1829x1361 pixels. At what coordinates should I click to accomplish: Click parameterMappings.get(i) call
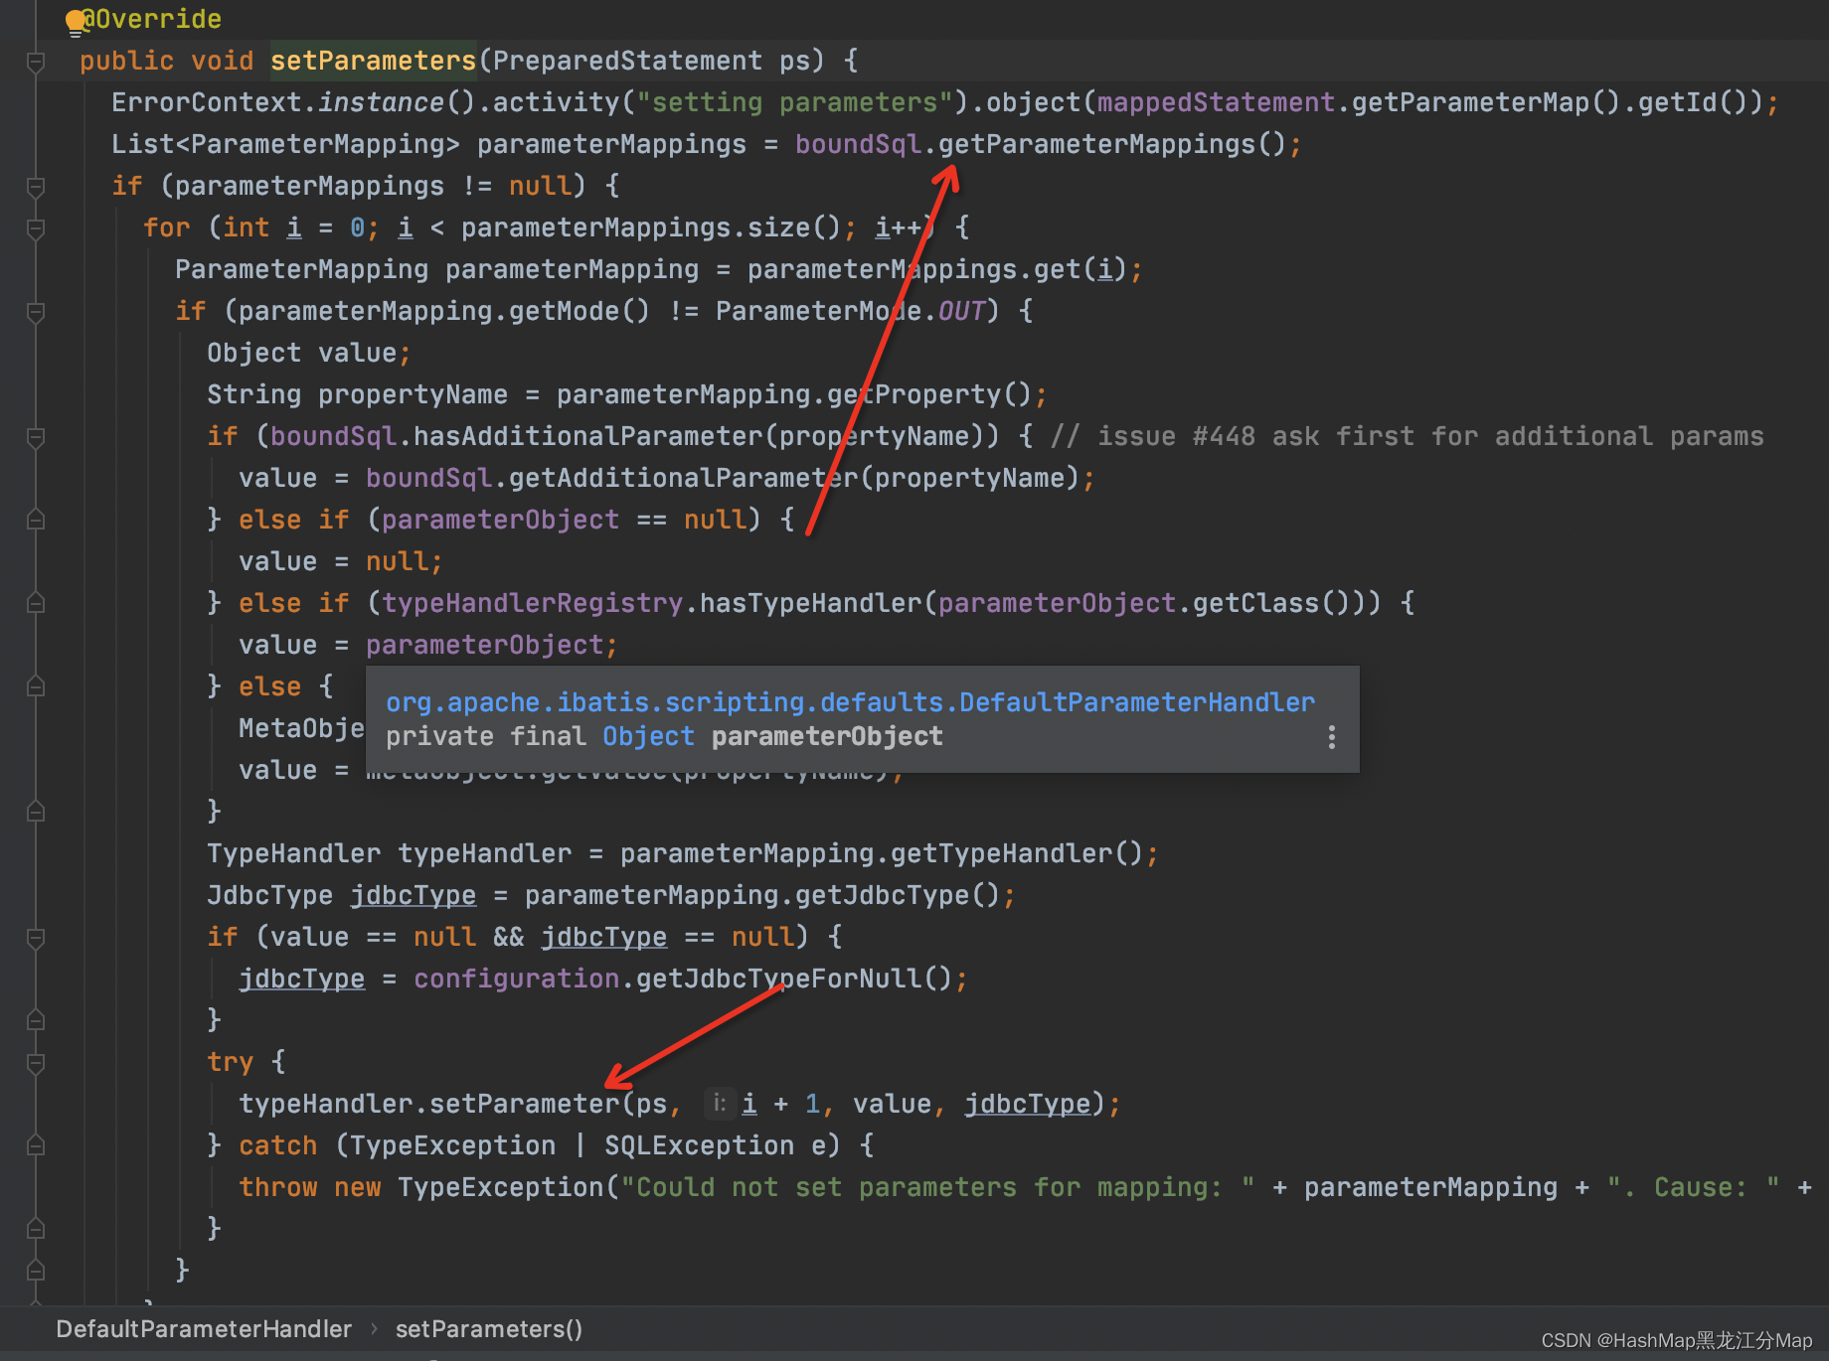pyautogui.click(x=937, y=269)
